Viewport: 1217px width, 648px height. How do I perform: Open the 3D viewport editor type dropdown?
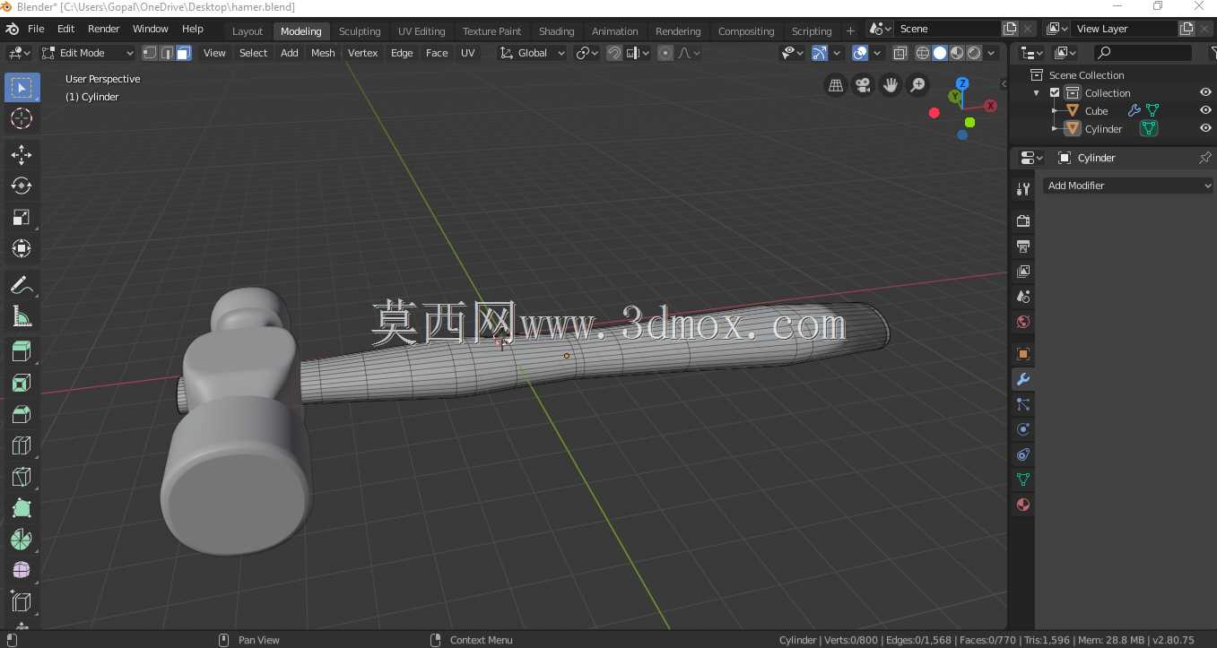(x=19, y=53)
